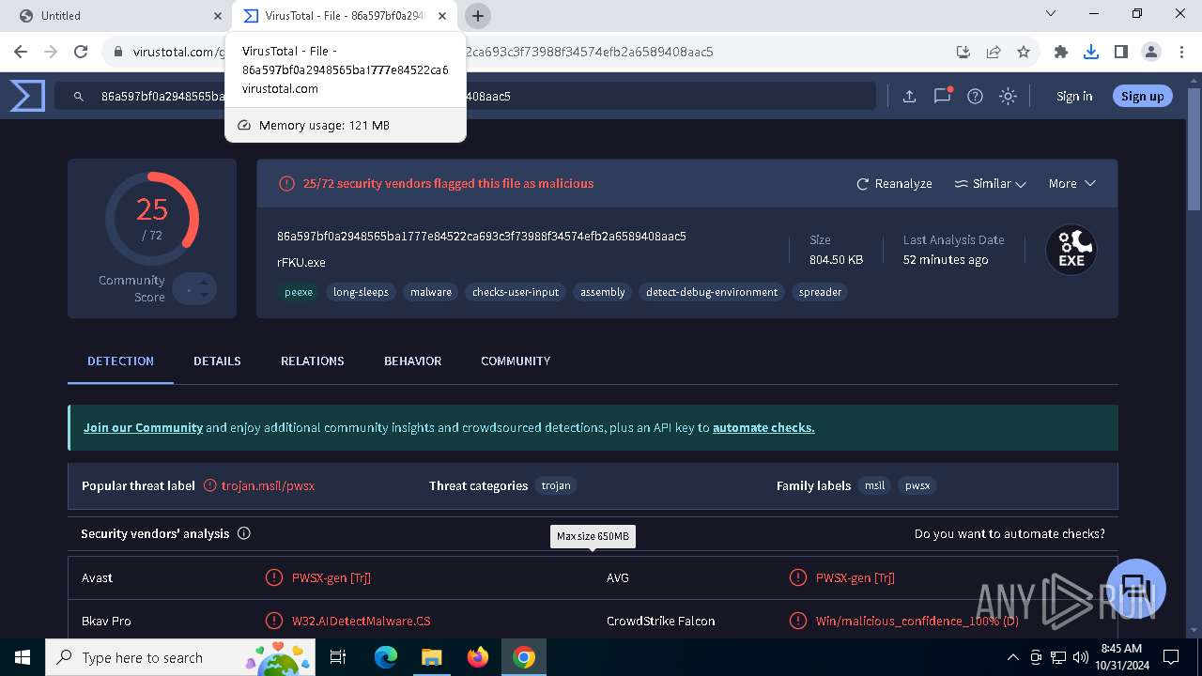Click the pwsx family label chip
The height and width of the screenshot is (676, 1202).
(917, 485)
